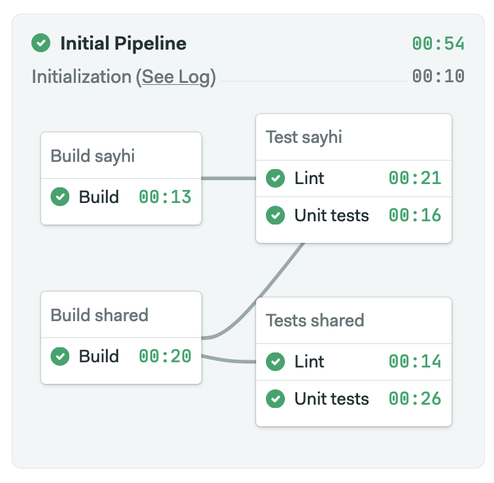The image size is (494, 483).
Task: Click the Build shared block header
Action: coord(99,315)
